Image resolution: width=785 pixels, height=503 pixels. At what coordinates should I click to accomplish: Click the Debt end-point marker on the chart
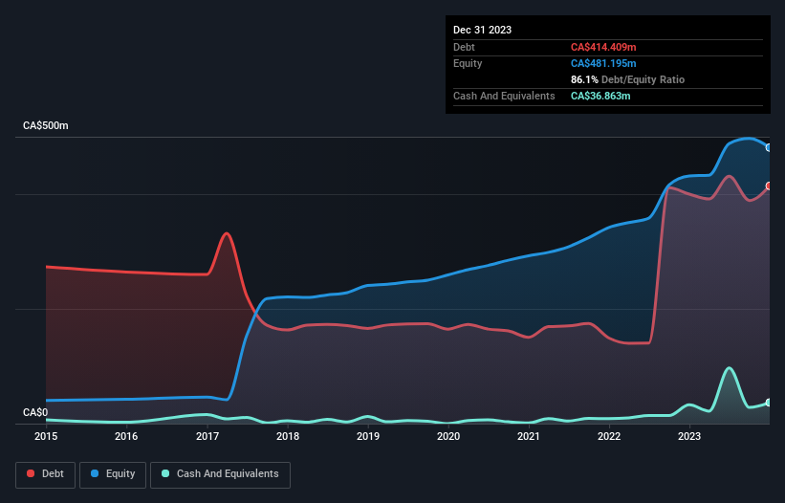[x=769, y=186]
